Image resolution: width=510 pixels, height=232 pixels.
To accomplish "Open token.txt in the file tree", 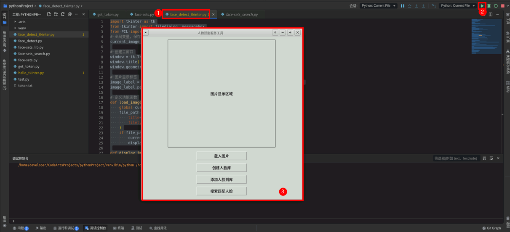I will pos(49,85).
